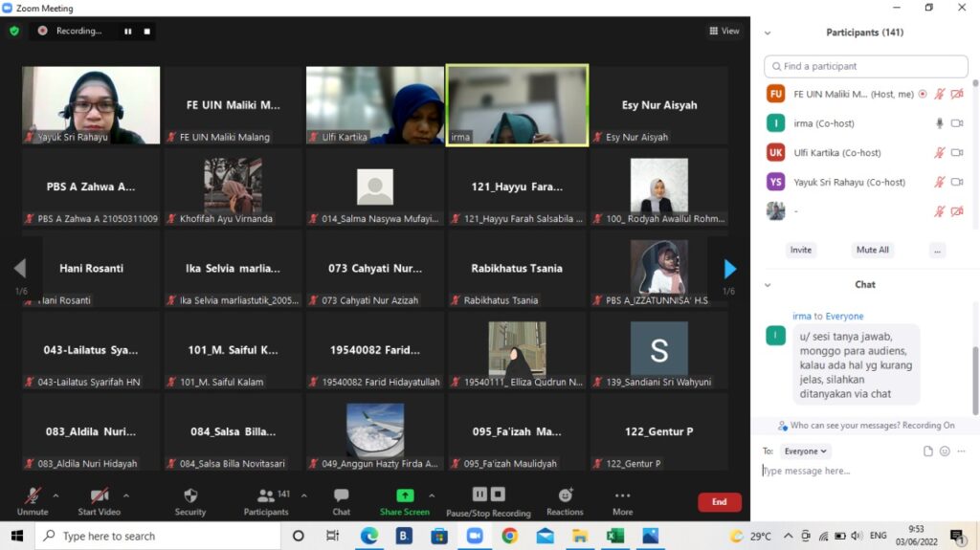
Task: Click the Participants icon in toolbar
Action: (266, 495)
